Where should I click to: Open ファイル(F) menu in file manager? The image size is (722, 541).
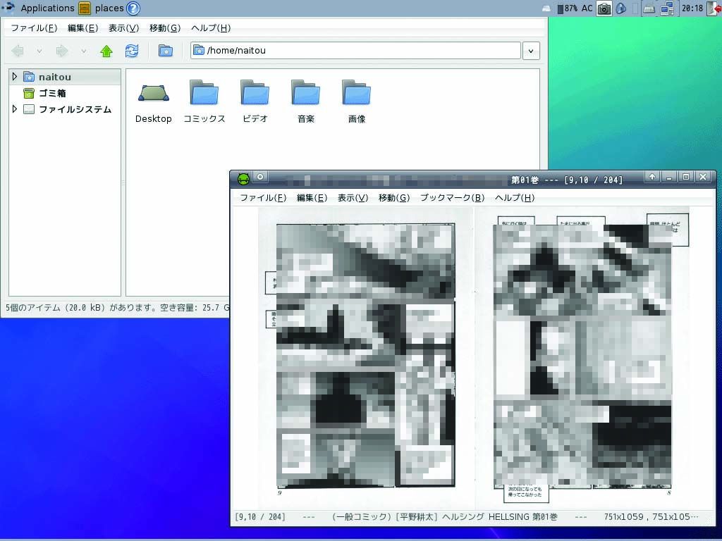point(34,28)
